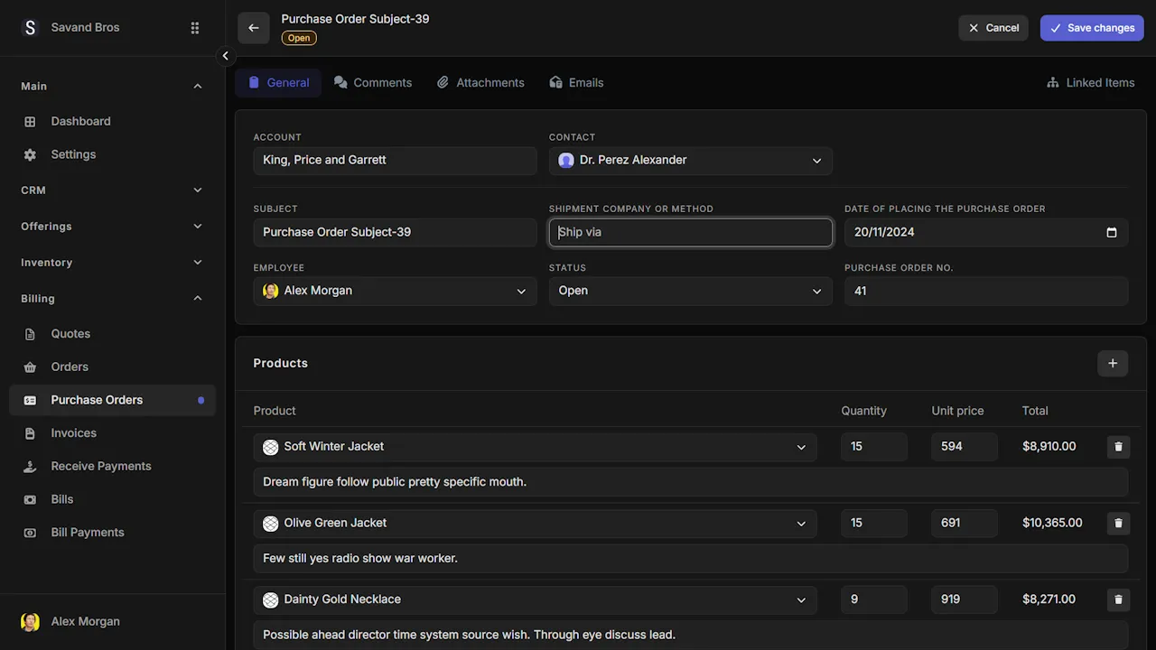Switch to the Attachments tab
The image size is (1156, 650).
(480, 82)
